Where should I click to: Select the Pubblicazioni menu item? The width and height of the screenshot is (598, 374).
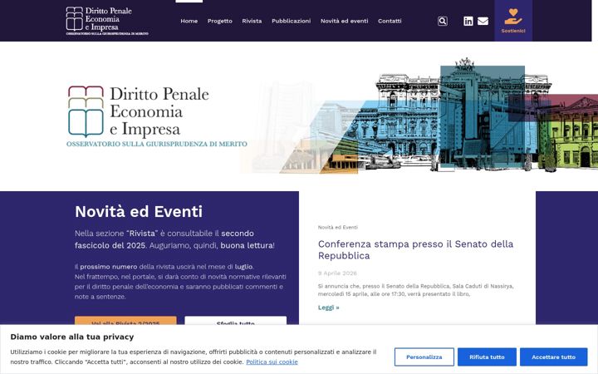coord(291,21)
